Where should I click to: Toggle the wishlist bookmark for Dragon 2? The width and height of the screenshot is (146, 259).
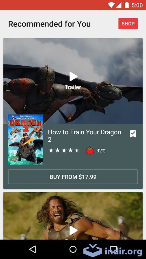click(133, 134)
